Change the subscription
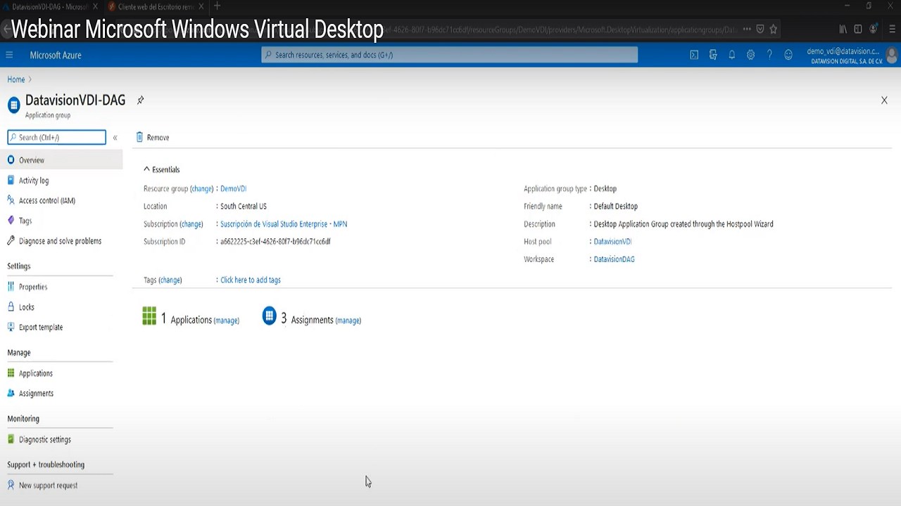 click(191, 224)
